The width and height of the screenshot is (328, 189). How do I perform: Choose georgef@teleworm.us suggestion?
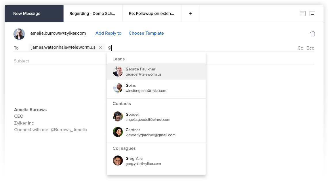pos(156,72)
